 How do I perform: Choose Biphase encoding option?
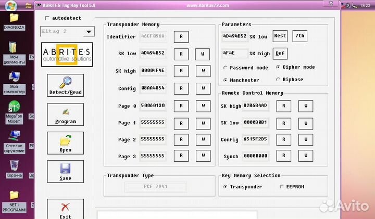pyautogui.click(x=278, y=80)
